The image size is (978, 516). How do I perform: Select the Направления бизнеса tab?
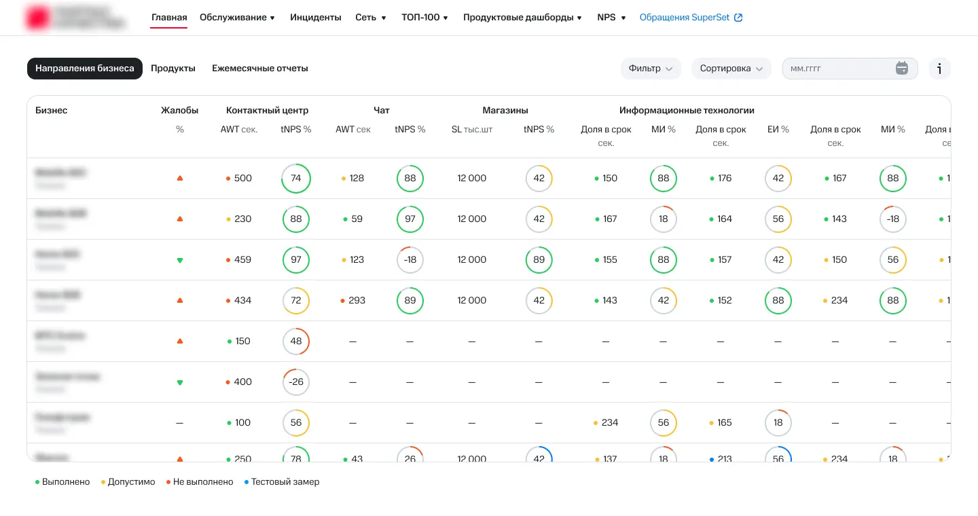tap(85, 69)
